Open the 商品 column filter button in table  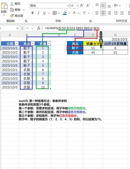click(x=33, y=43)
